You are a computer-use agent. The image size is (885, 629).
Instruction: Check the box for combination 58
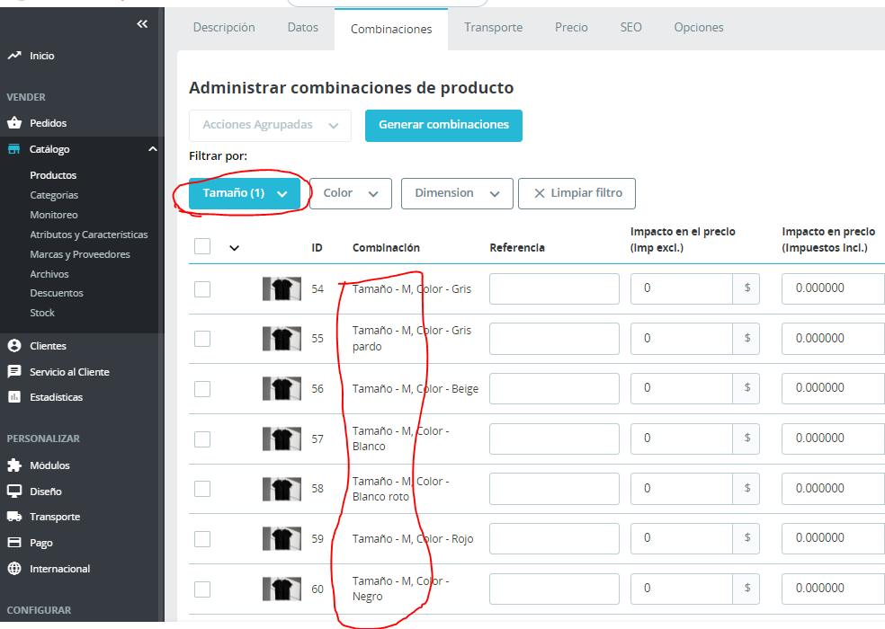pos(202,489)
